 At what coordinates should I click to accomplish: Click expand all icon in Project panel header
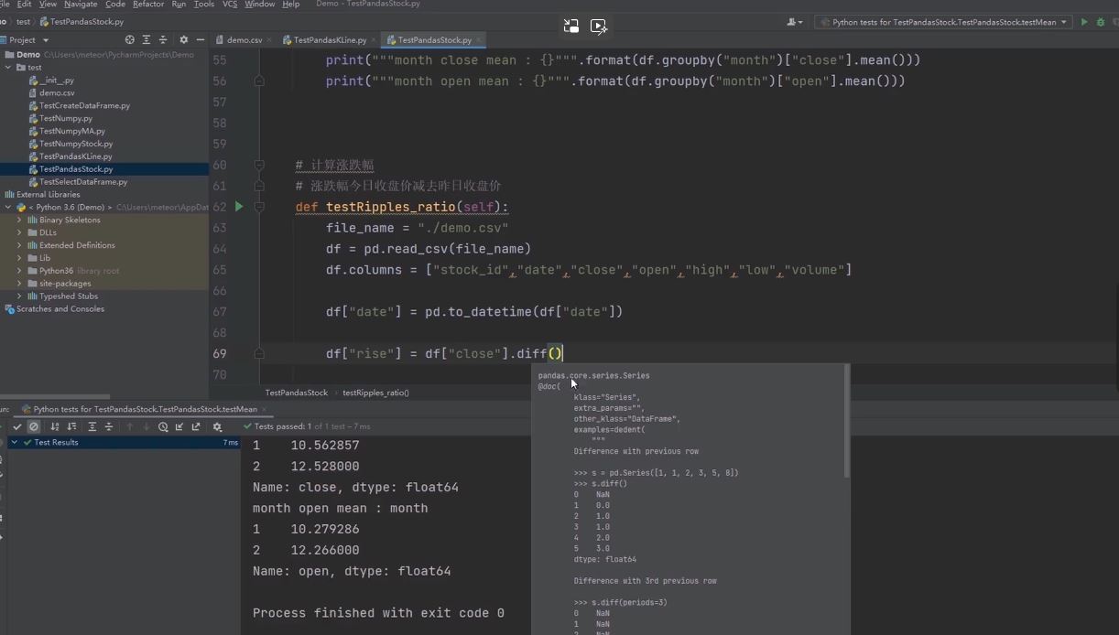[x=147, y=40]
